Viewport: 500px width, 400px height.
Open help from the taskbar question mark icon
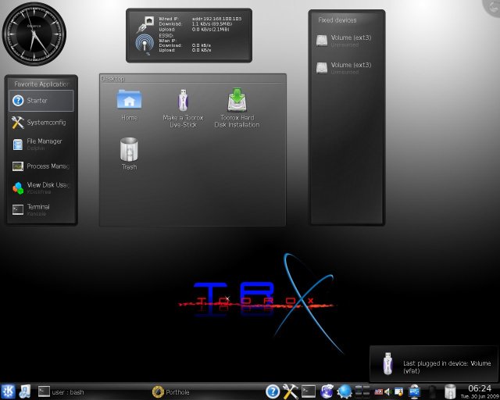273,391
